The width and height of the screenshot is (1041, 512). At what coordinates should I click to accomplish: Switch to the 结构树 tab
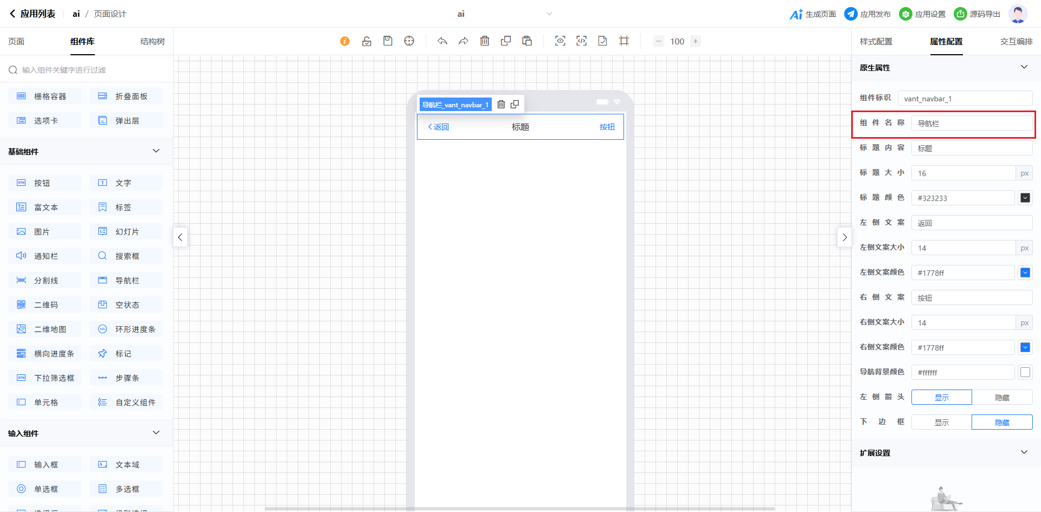point(152,42)
